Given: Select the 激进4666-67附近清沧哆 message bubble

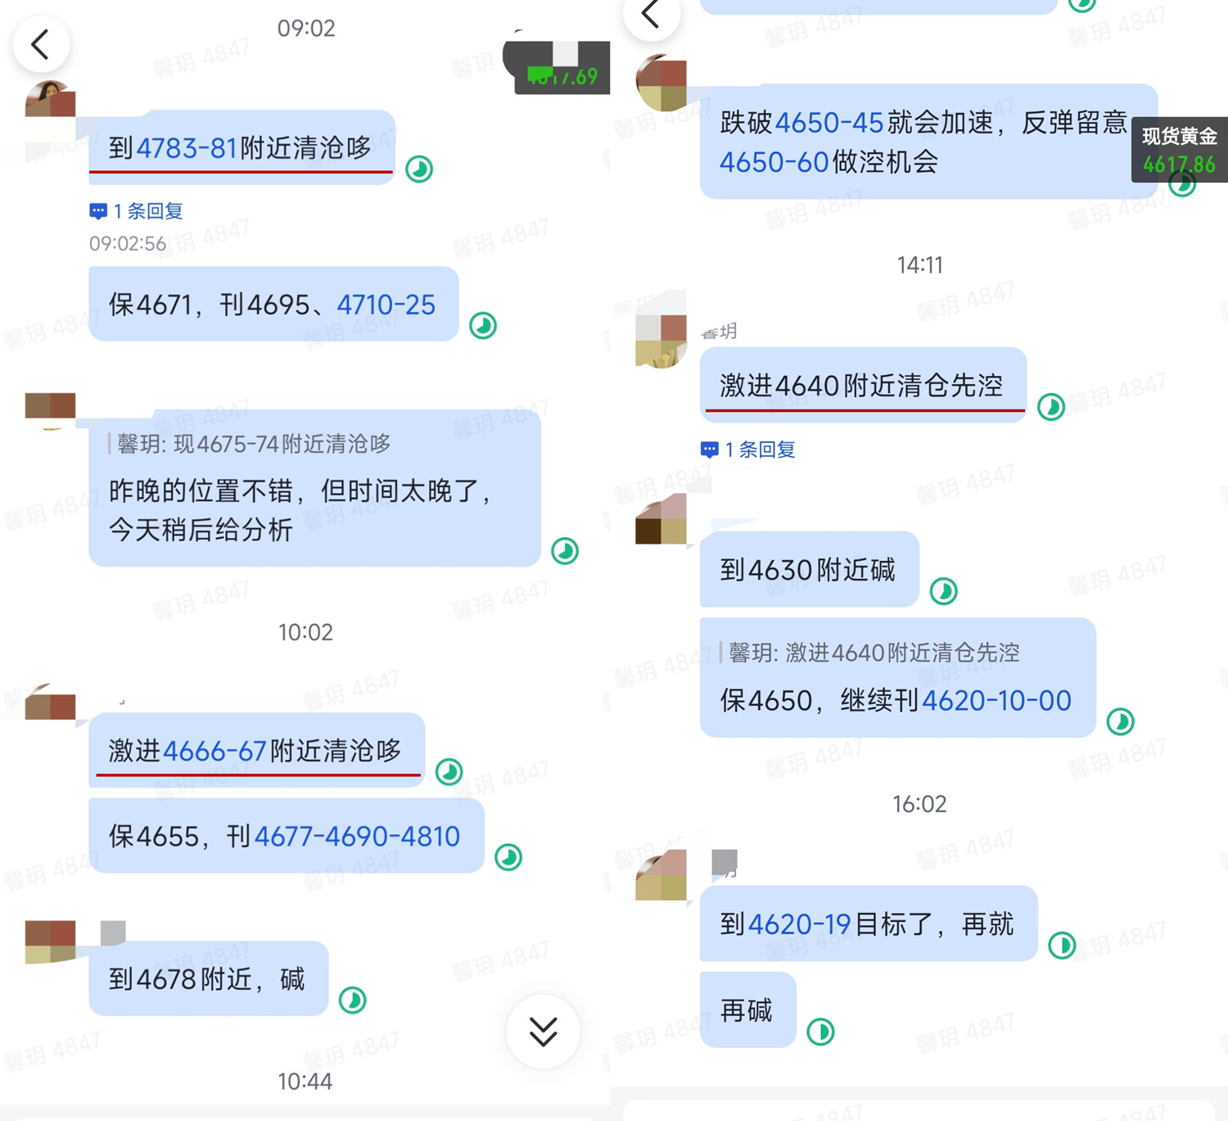Looking at the screenshot, I should point(256,750).
